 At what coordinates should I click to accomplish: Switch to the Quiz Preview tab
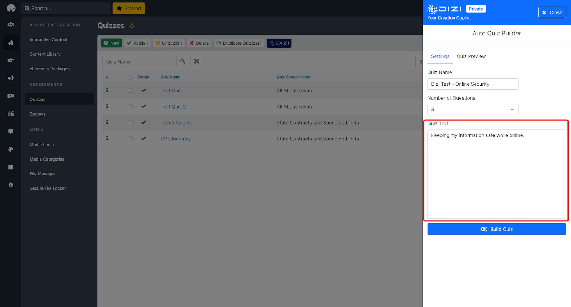point(471,56)
